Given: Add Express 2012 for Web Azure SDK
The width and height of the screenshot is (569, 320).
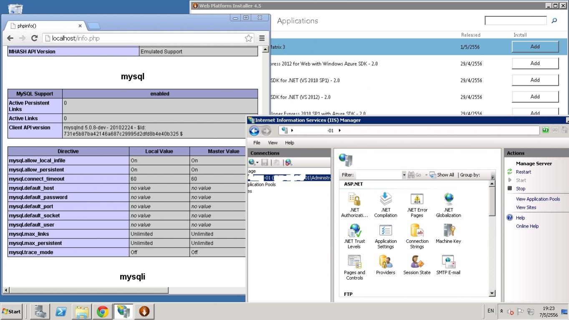Looking at the screenshot, I should pos(535,63).
